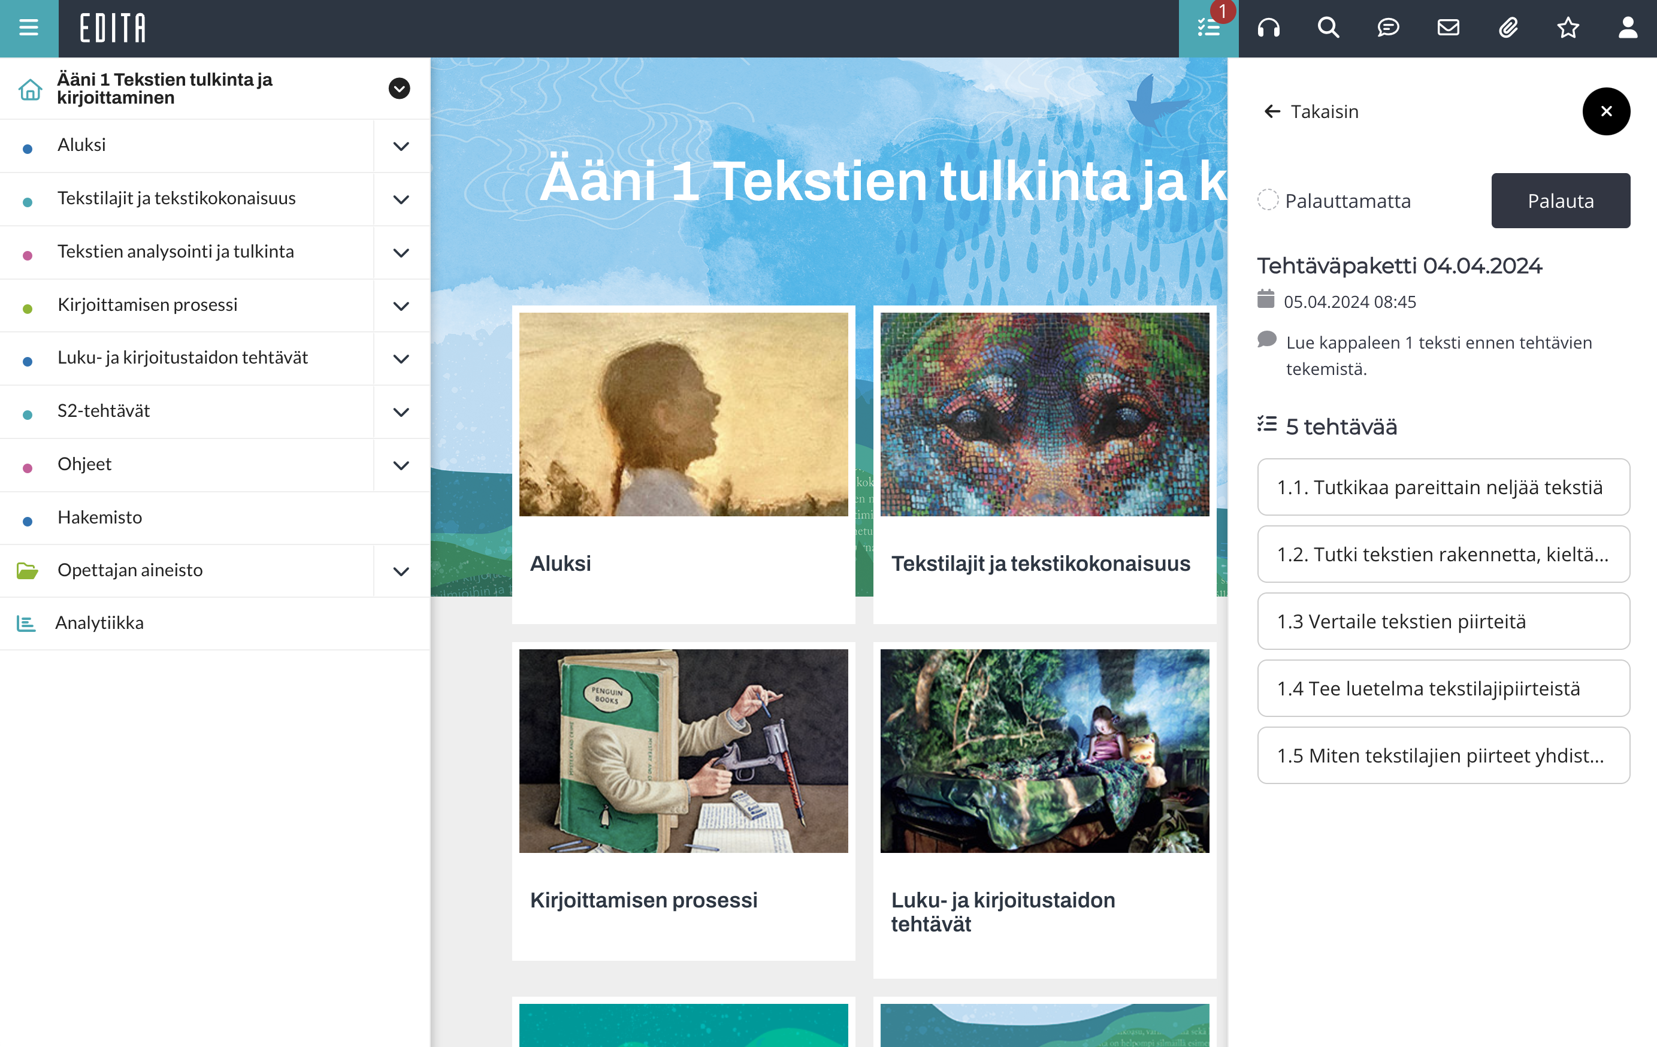Expand the S2-tehtävät chevron
This screenshot has height=1047, width=1657.
401,412
